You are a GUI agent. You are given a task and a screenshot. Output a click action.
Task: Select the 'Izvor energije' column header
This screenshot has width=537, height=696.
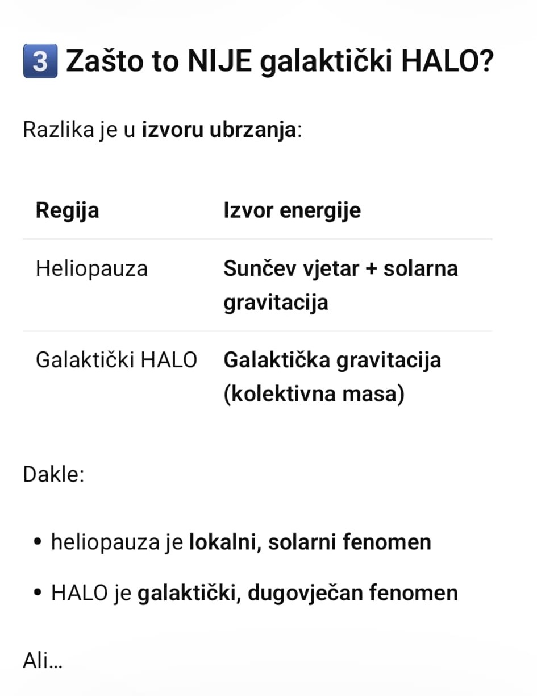pos(292,210)
